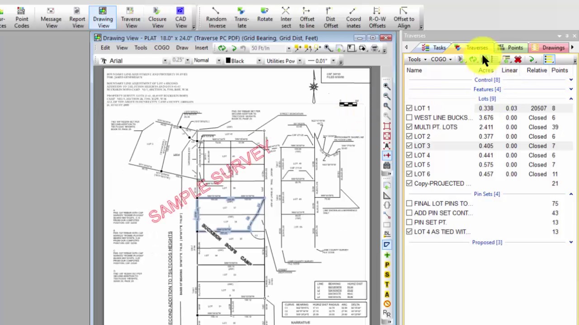This screenshot has height=325, width=579.
Task: Uncheck the LOT 4 checkbox
Action: 409,155
